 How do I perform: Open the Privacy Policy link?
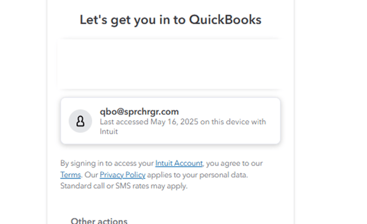pyautogui.click(x=122, y=175)
